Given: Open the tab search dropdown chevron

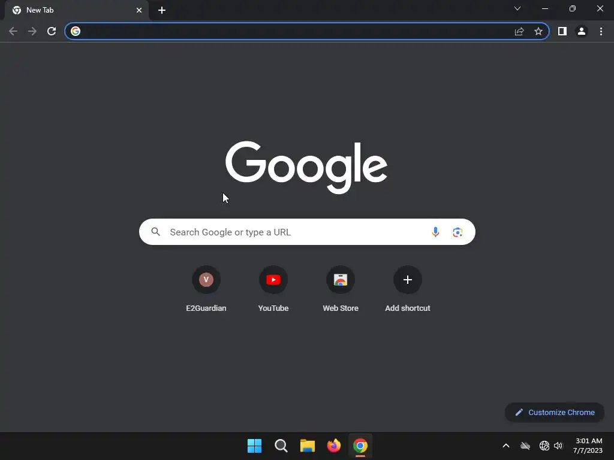Looking at the screenshot, I should pyautogui.click(x=517, y=8).
